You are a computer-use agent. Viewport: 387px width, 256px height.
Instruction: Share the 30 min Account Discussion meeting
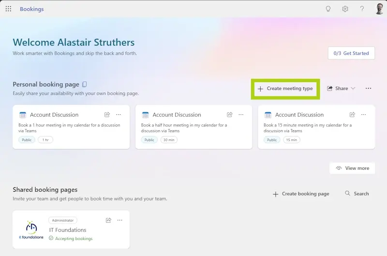coord(230,115)
